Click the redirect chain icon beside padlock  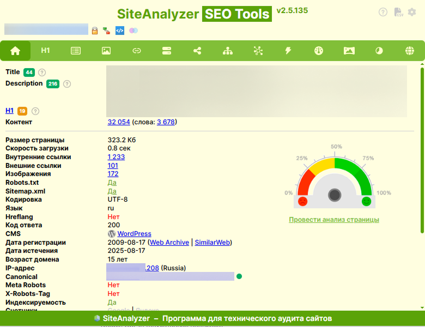point(106,31)
